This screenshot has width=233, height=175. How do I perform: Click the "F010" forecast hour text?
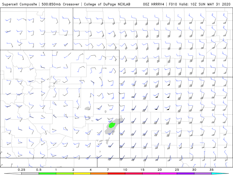point(173,4)
